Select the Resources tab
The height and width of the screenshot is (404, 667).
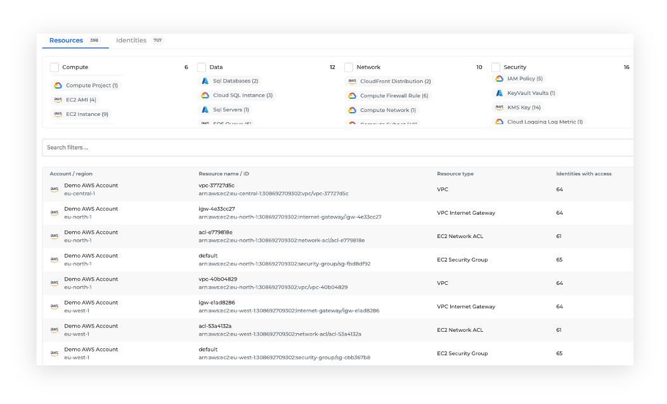(x=66, y=41)
